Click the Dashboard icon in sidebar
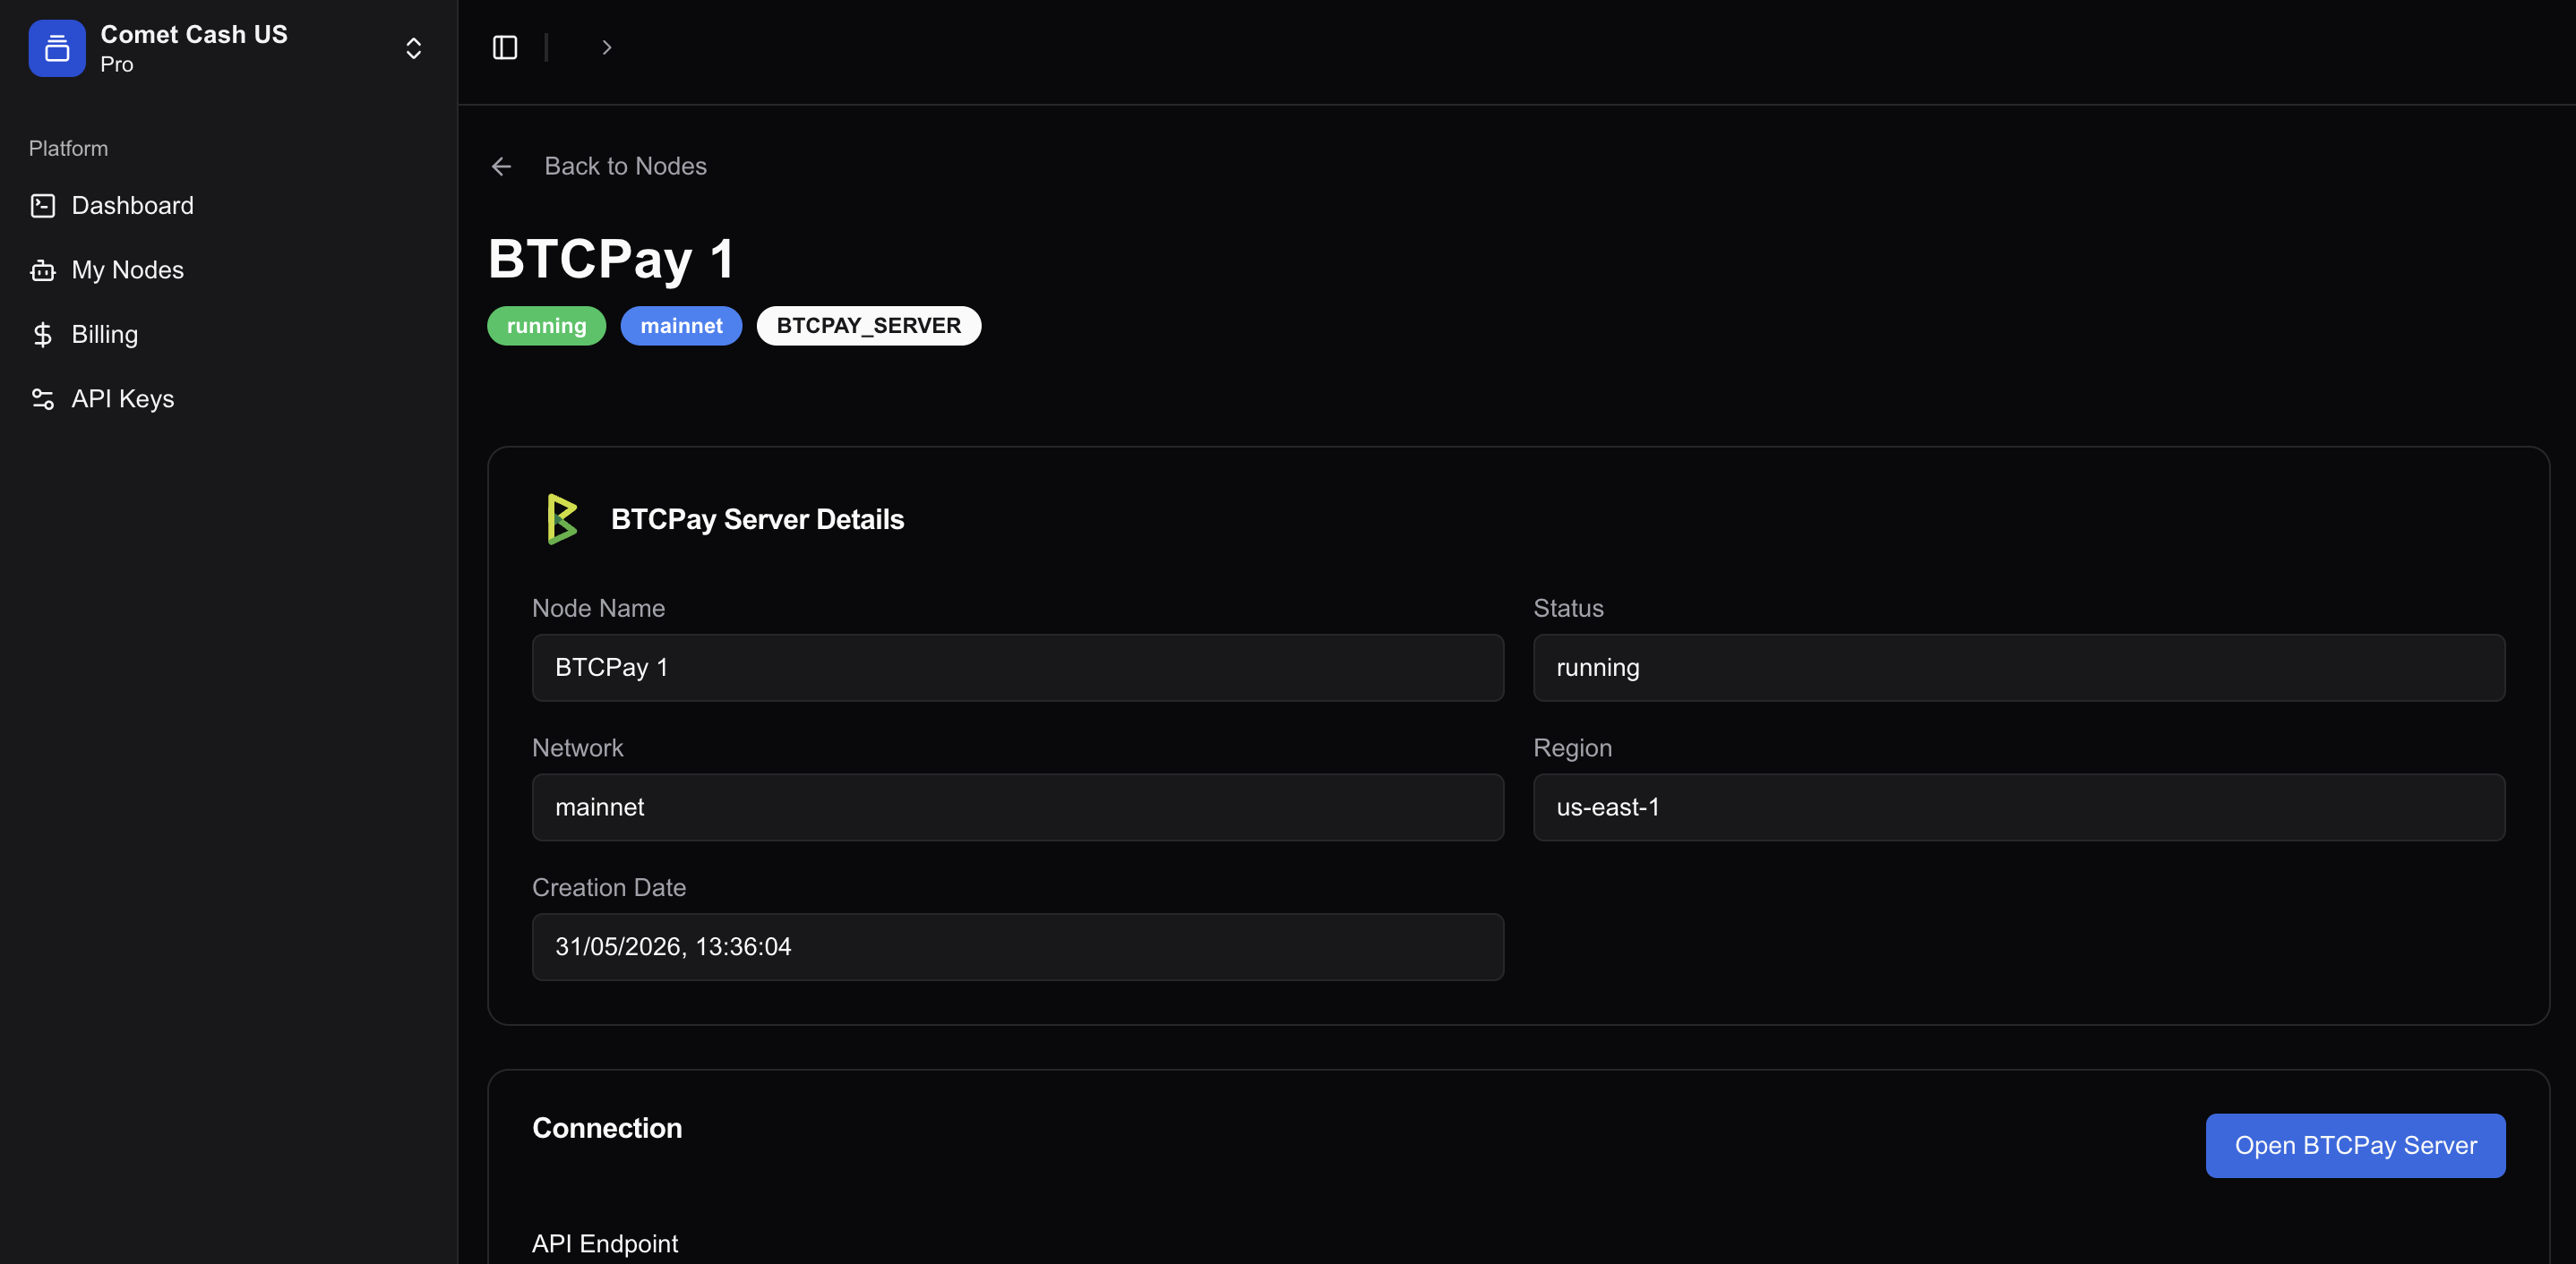The height and width of the screenshot is (1264, 2576). (x=43, y=206)
